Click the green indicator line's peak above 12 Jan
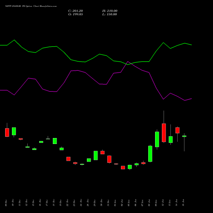 click(x=163, y=43)
